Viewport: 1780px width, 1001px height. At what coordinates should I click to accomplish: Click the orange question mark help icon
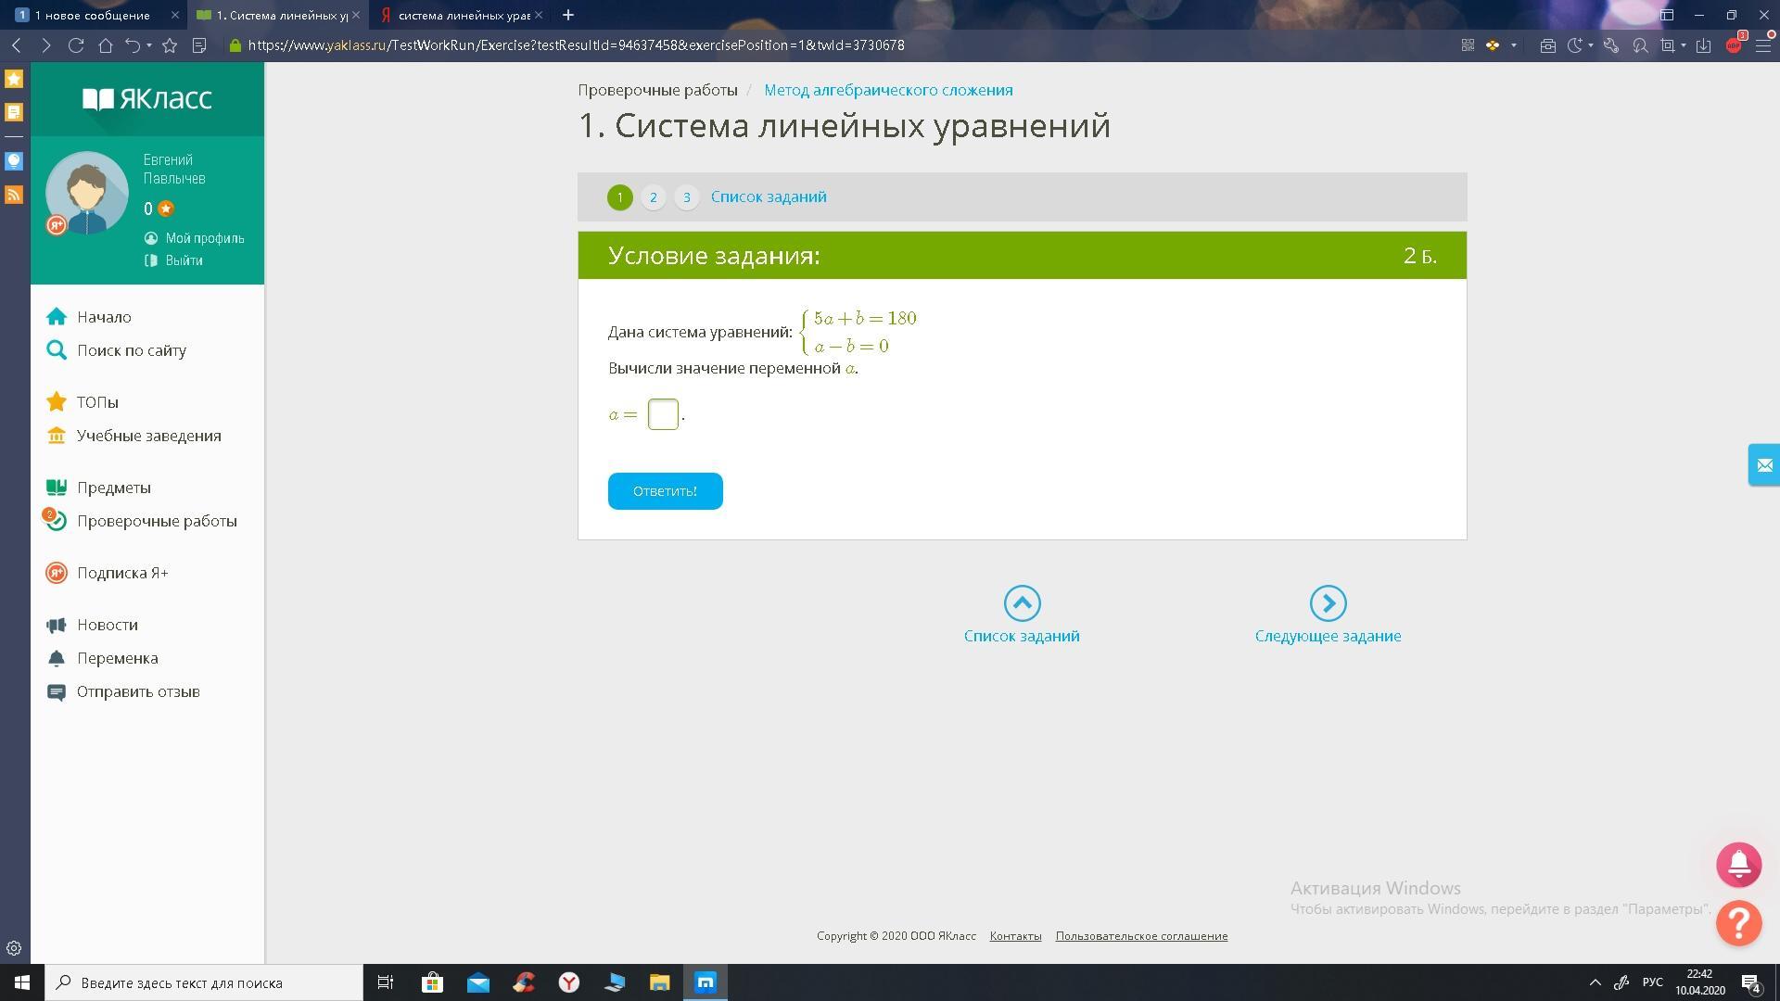[x=1738, y=923]
